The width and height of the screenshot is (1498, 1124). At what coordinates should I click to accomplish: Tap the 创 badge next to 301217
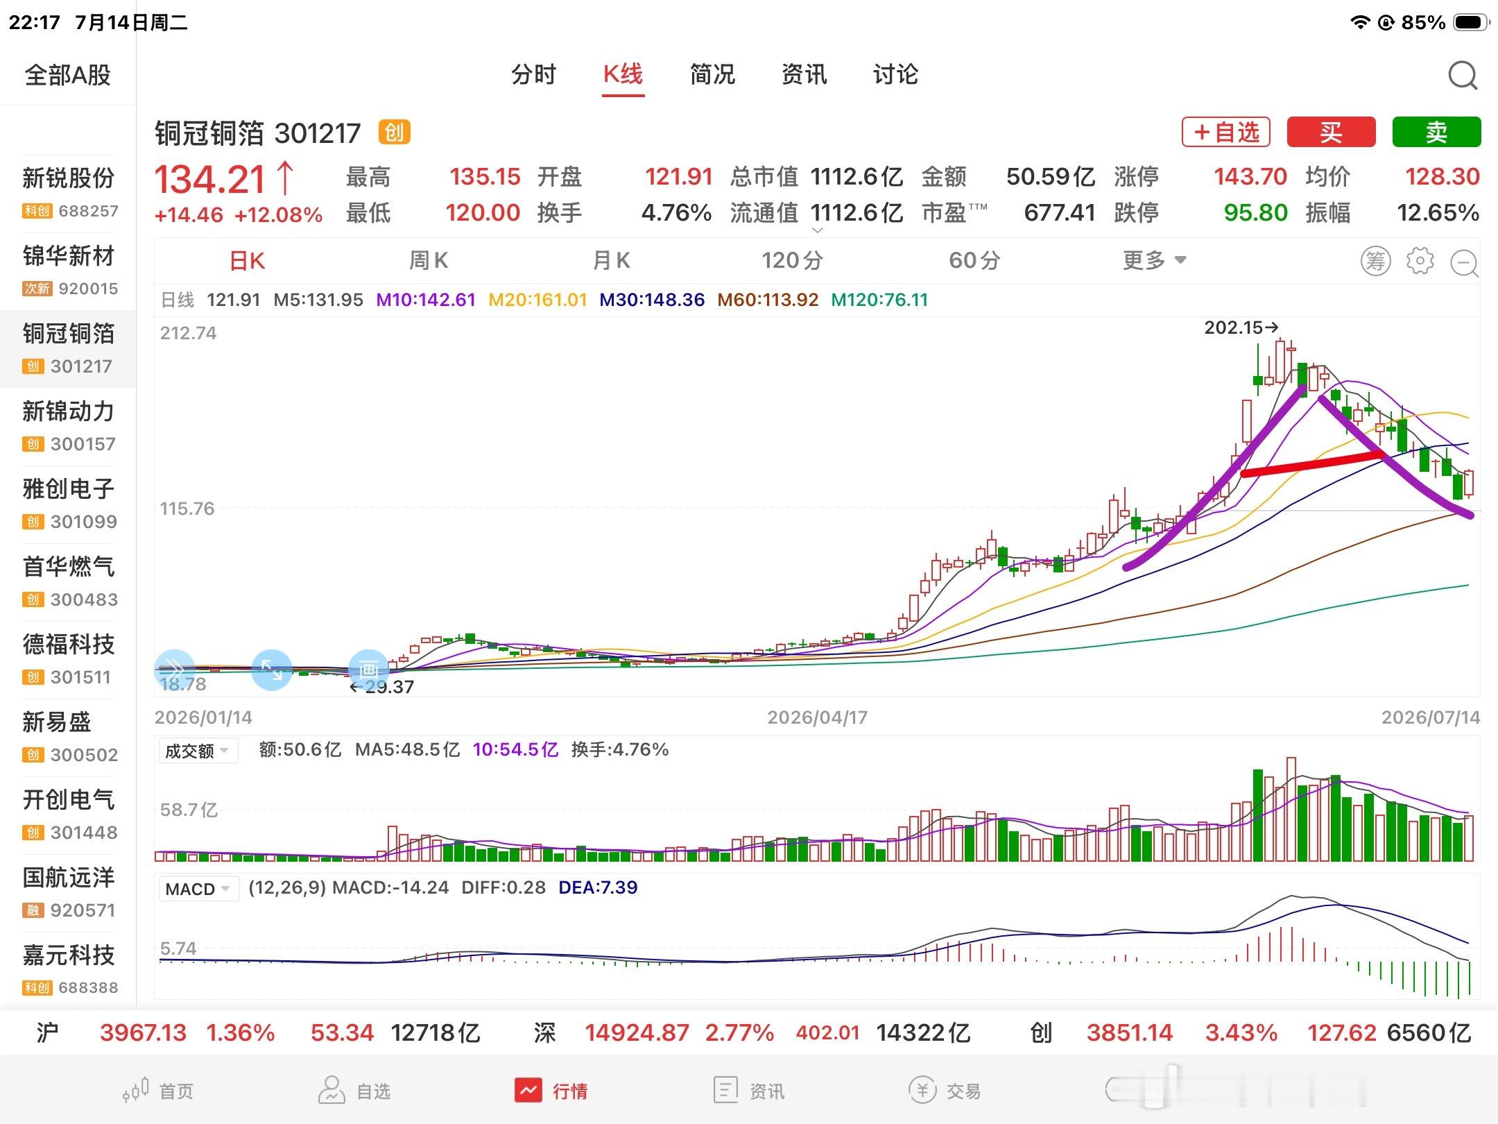click(394, 132)
